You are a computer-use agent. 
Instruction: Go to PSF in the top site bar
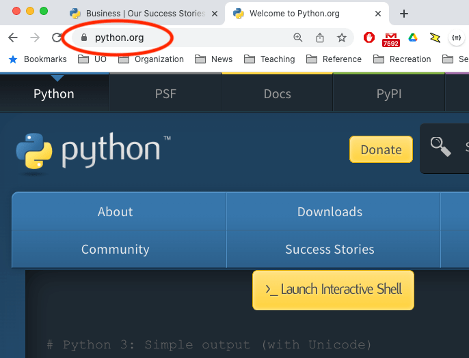point(165,93)
